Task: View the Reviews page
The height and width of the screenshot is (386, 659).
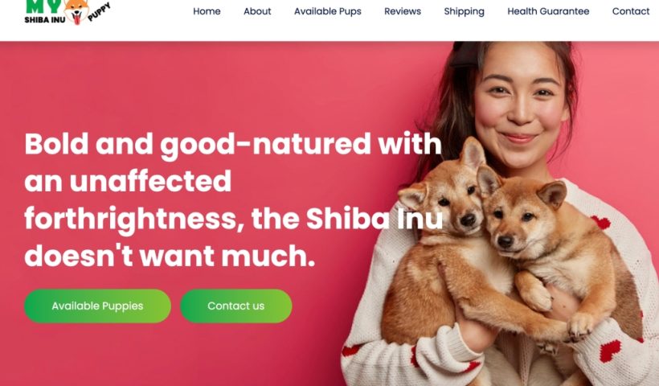Action: click(x=403, y=11)
